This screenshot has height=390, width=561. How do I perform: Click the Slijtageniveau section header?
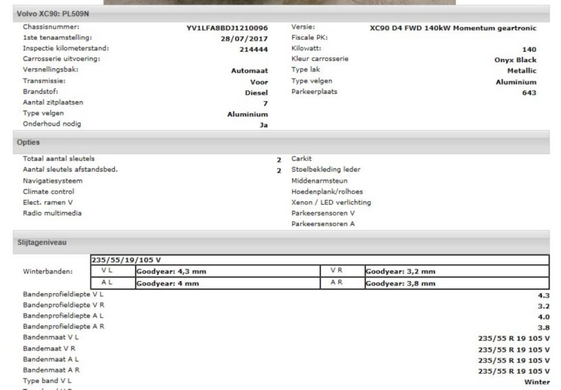[281, 243]
